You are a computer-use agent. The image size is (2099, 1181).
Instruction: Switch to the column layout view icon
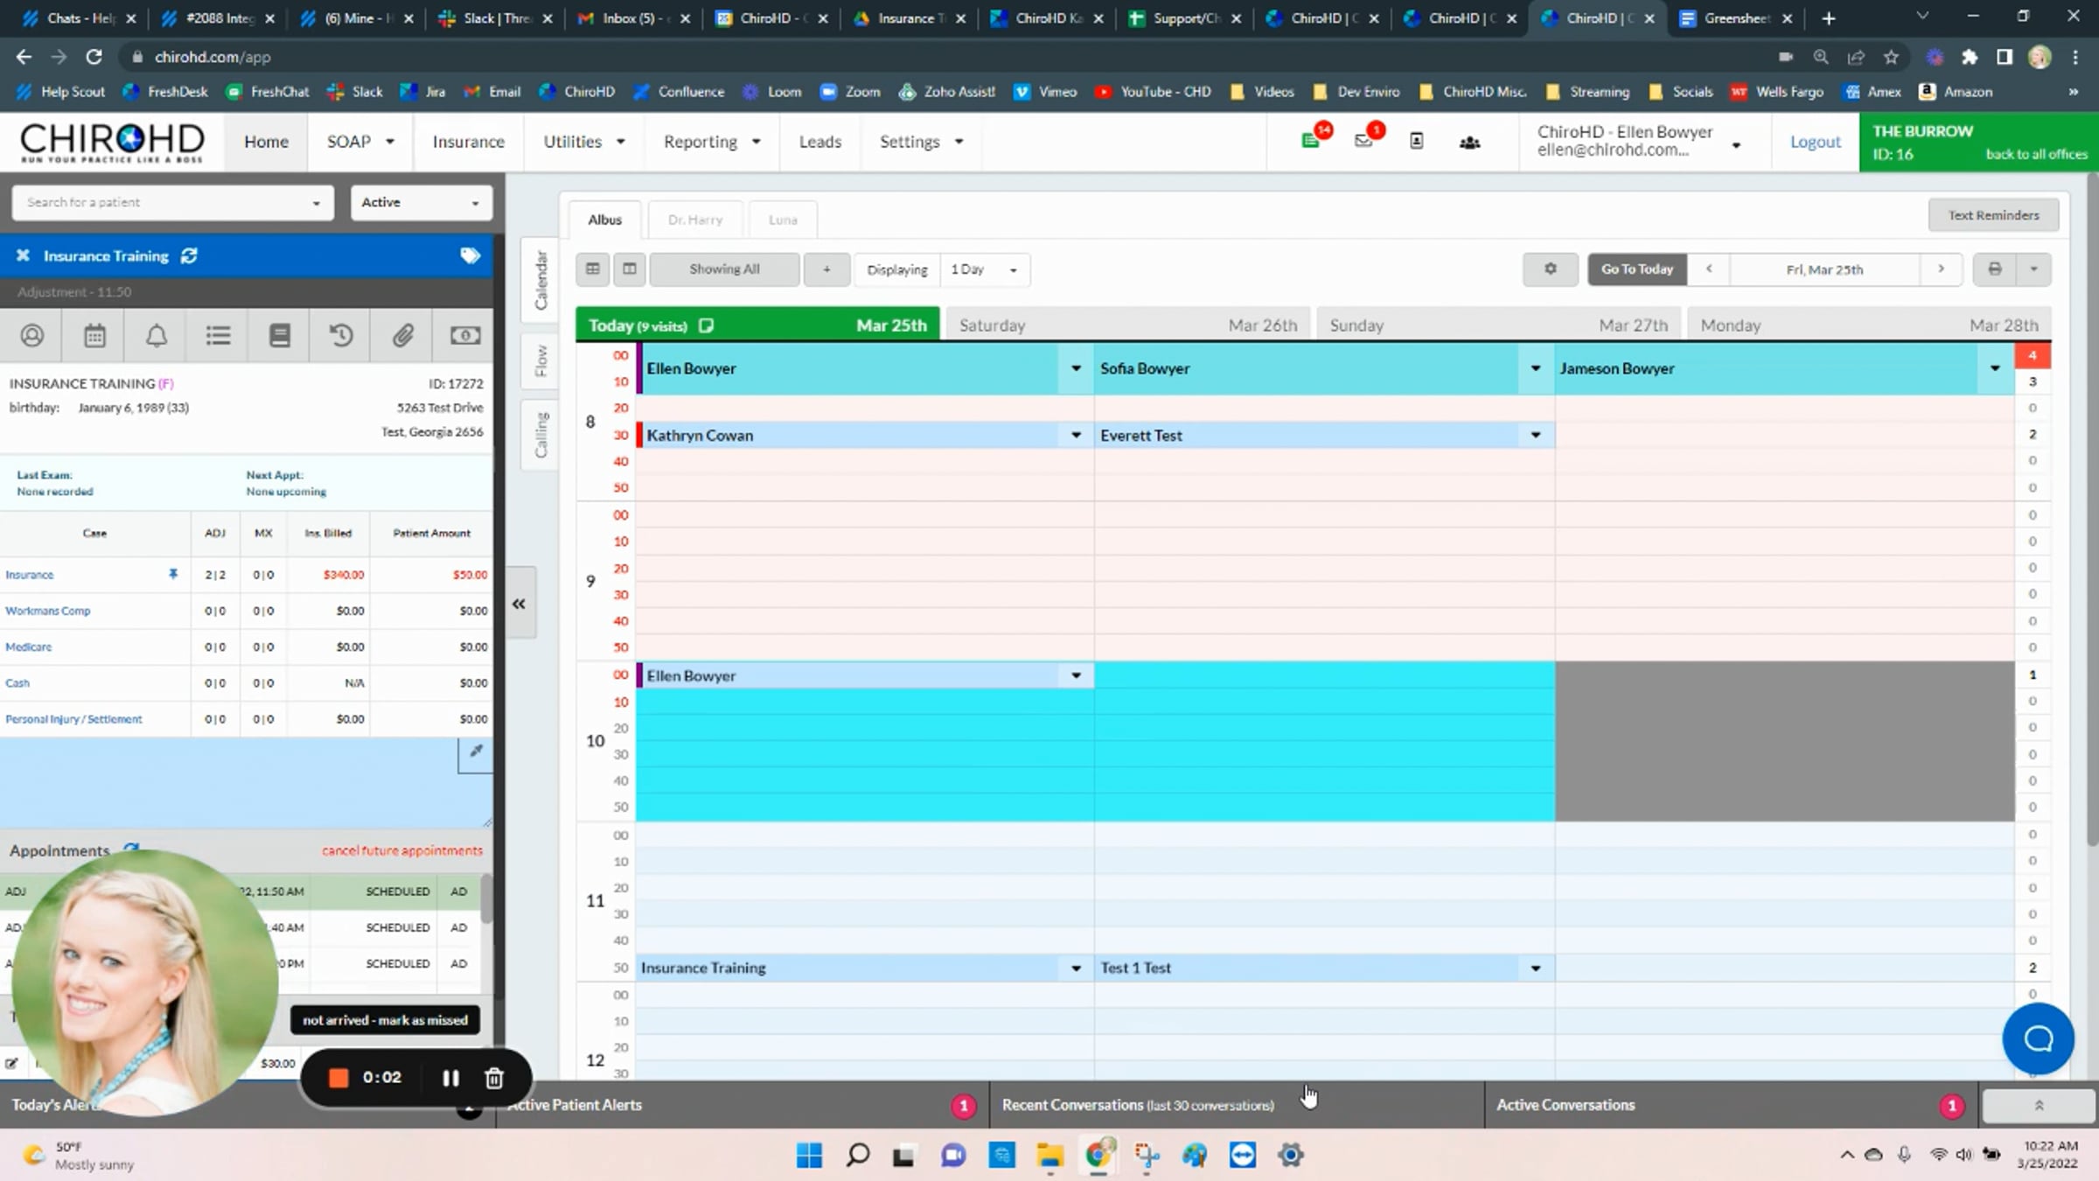pyautogui.click(x=629, y=269)
